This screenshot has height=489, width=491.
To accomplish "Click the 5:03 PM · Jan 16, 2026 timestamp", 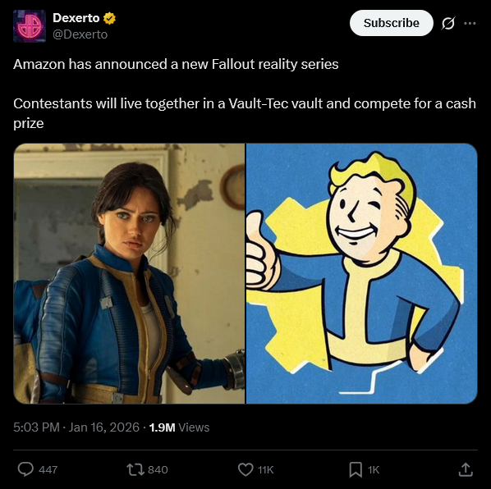I will point(76,427).
